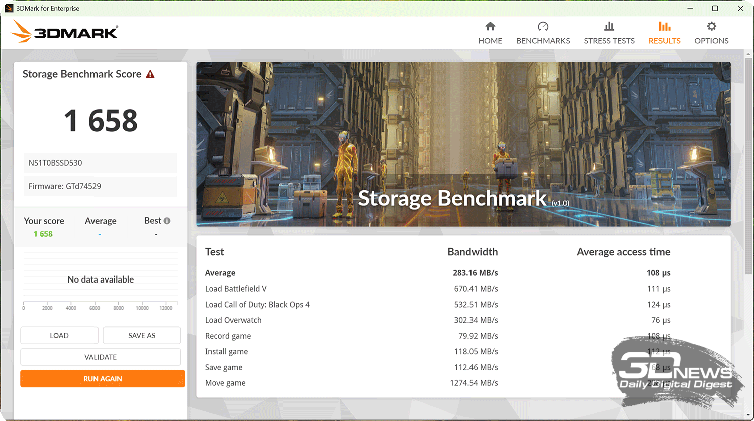Start the benchmark with RUN AGAIN

coord(103,379)
